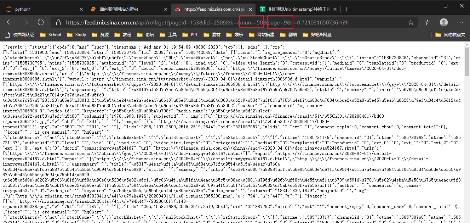This screenshot has height=223, width=470.
Task: Close the 面向新闻网站的爬虫 tab
Action: tap(166, 9)
